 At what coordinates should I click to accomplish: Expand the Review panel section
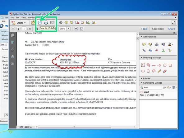[141, 79]
